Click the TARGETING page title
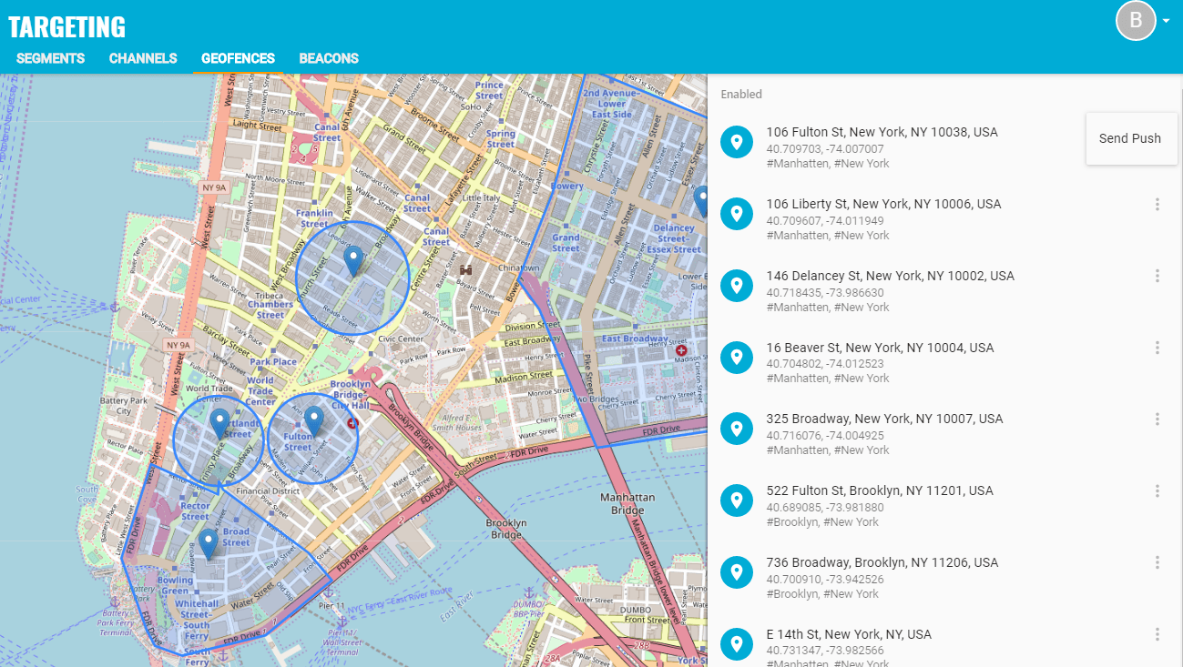The height and width of the screenshot is (667, 1183). coord(67,26)
